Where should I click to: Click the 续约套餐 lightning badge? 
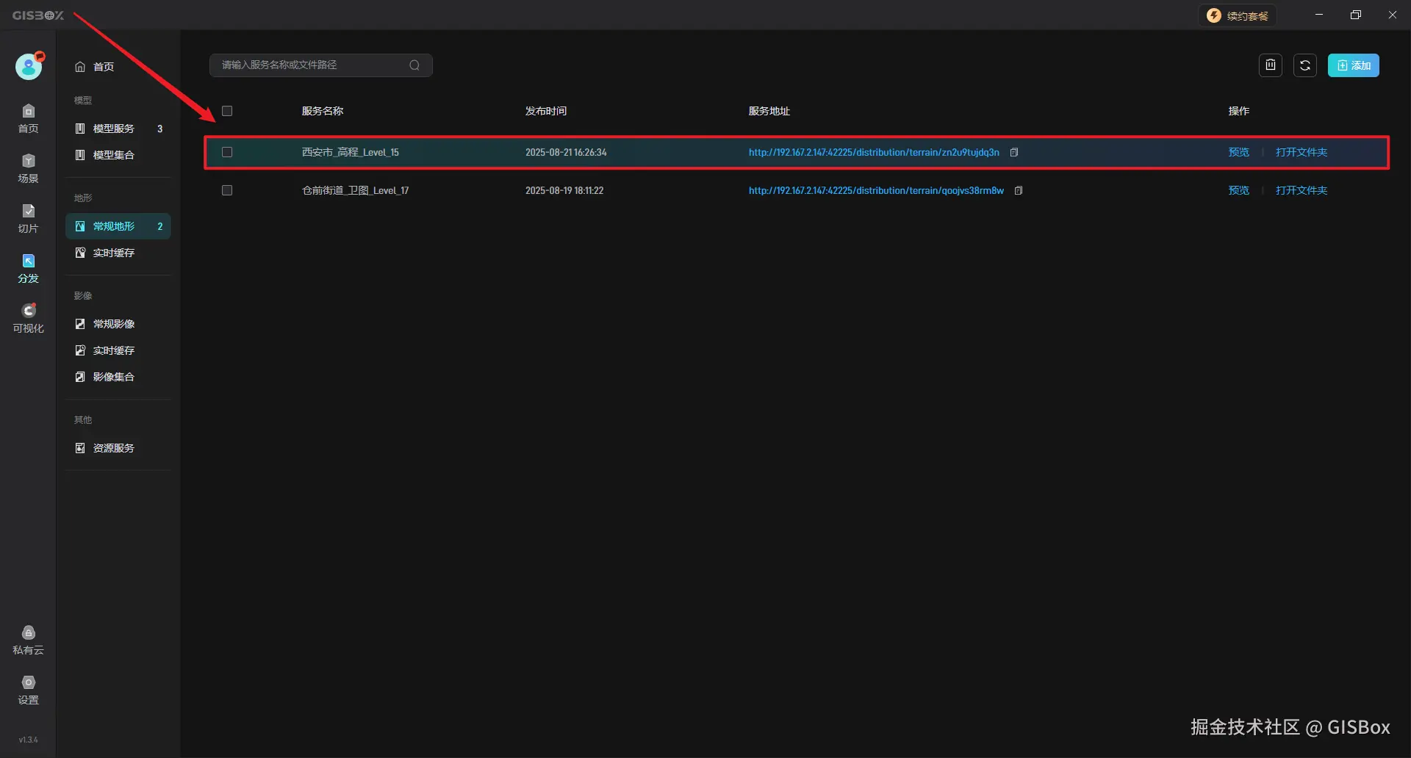point(1238,15)
